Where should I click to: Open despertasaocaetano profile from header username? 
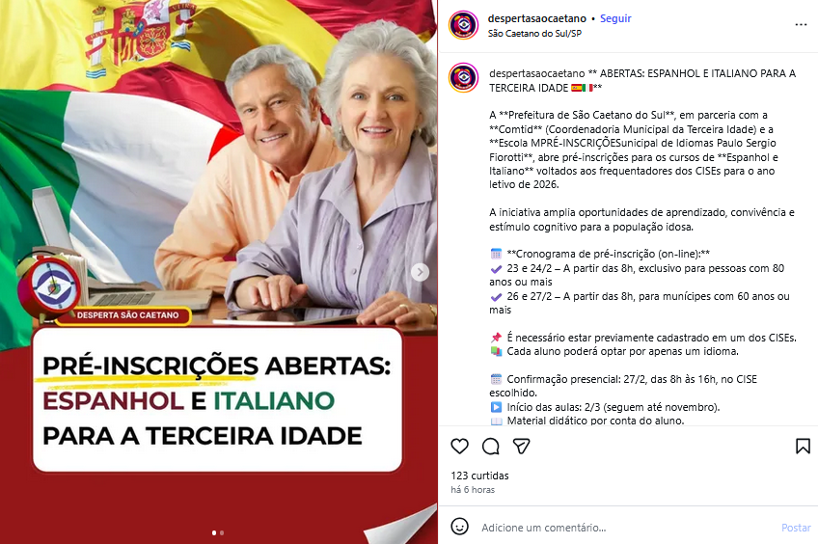coord(536,18)
